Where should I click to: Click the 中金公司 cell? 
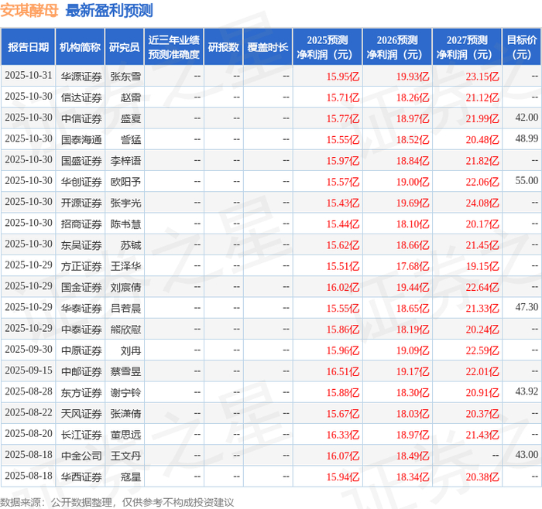[x=81, y=456]
